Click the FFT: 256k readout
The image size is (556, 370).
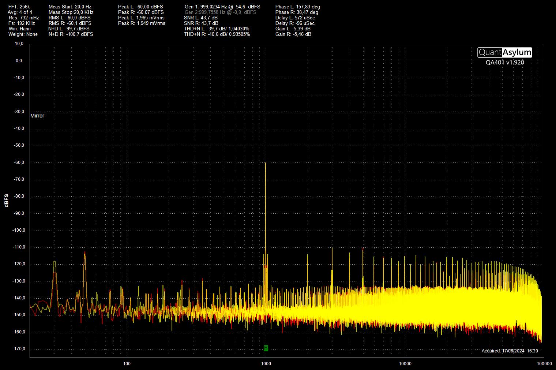coord(19,7)
